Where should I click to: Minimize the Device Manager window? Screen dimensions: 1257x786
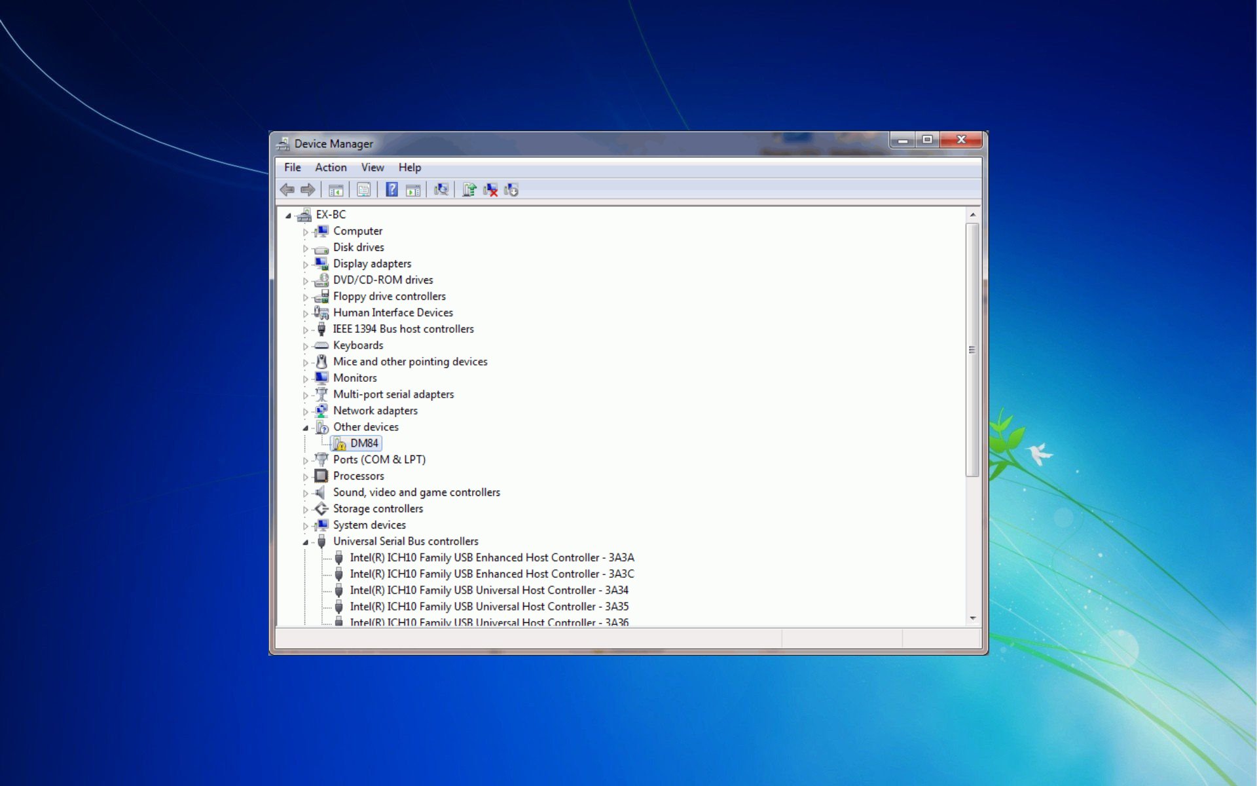[x=903, y=140]
